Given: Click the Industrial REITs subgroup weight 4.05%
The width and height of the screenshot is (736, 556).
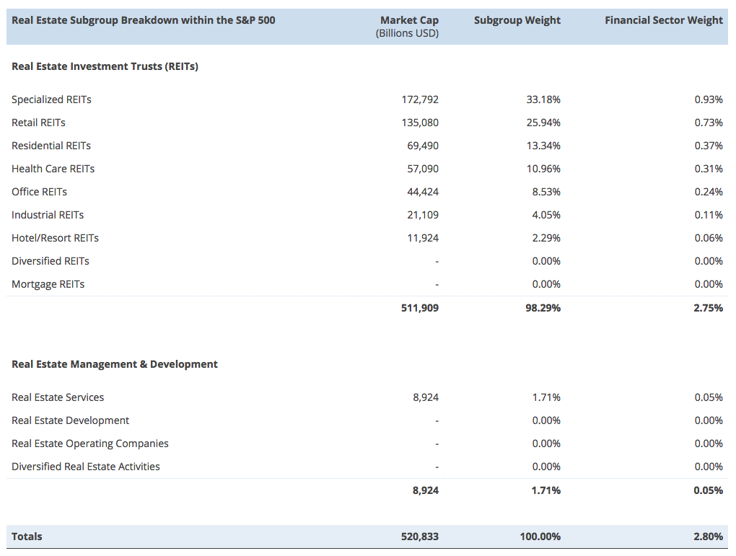Looking at the screenshot, I should (x=546, y=215).
